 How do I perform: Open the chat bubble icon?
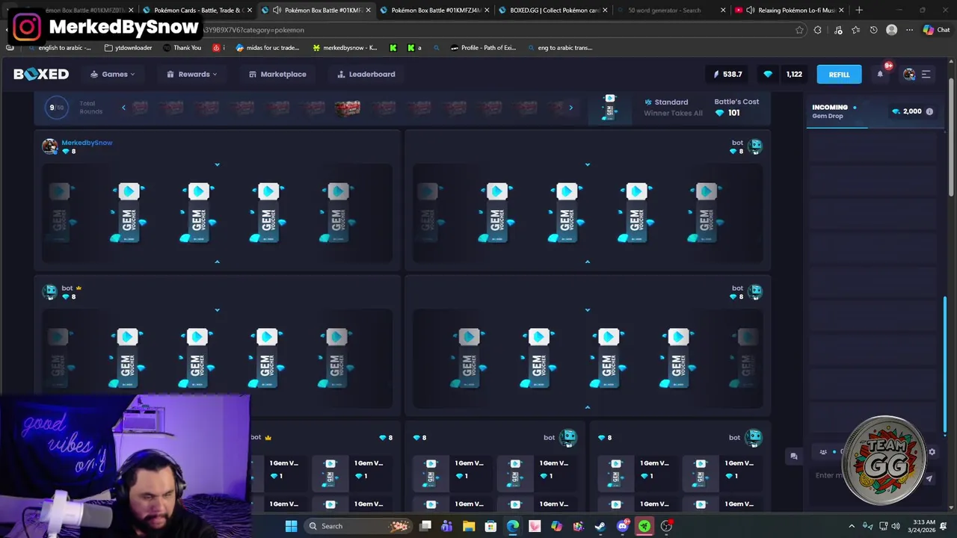(794, 456)
